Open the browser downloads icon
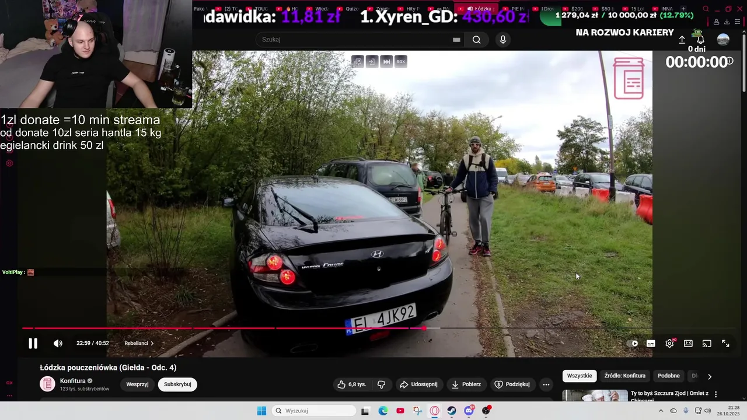Screen dimensions: 747x420 point(727,22)
